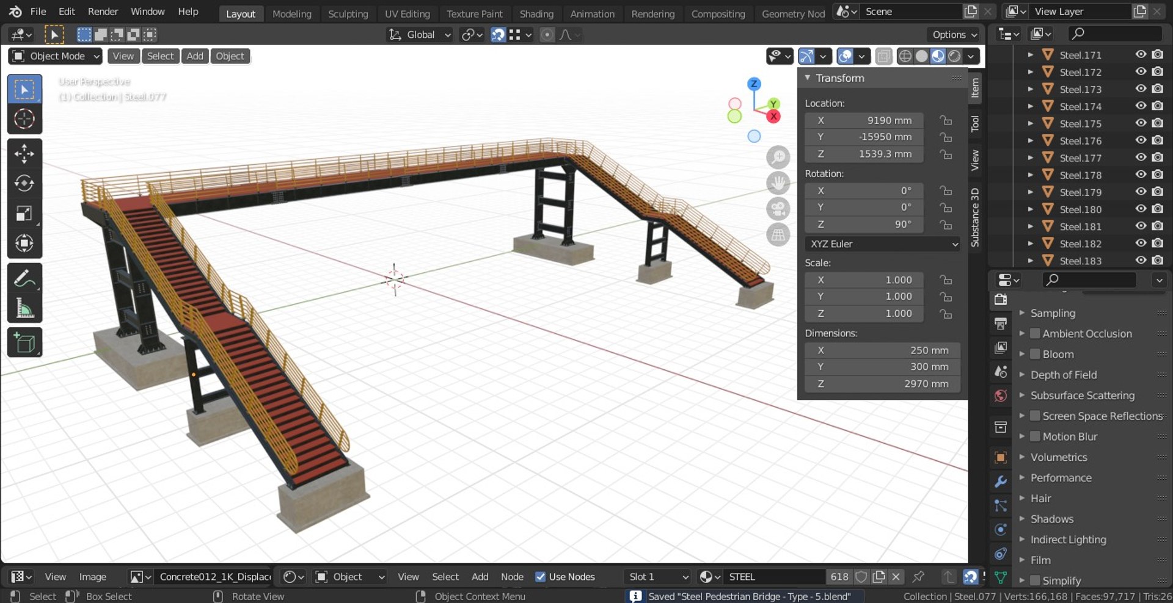This screenshot has height=603, width=1173.
Task: Open the viewport Add menu button
Action: pyautogui.click(x=195, y=56)
